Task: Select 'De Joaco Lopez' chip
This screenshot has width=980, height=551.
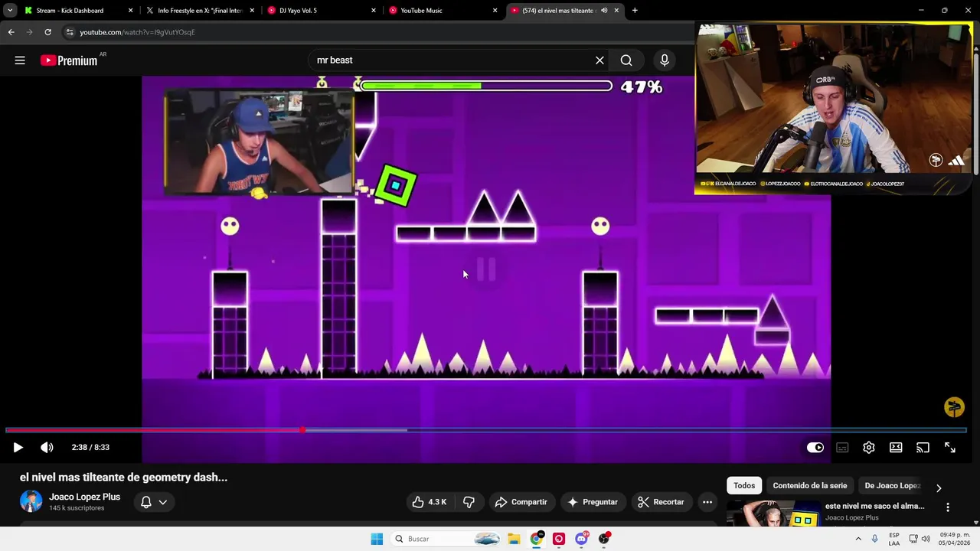Action: (892, 486)
